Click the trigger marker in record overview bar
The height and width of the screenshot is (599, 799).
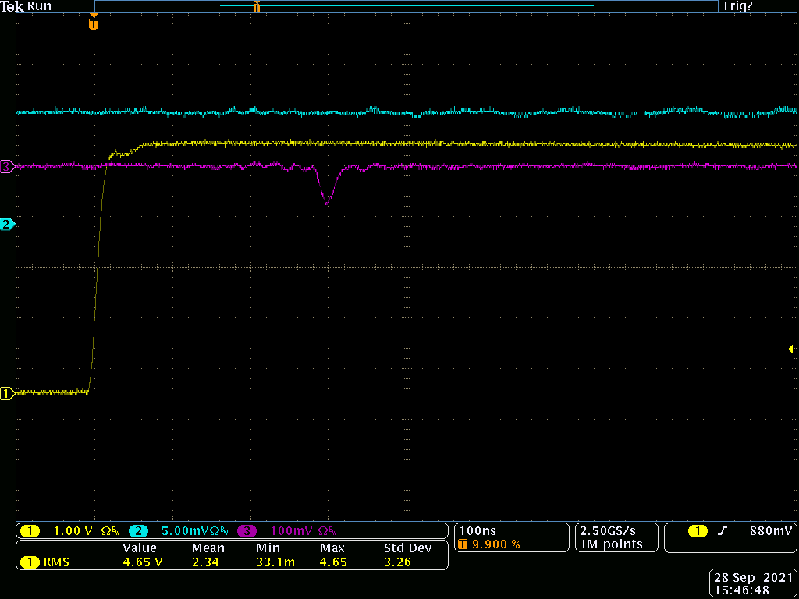[x=257, y=6]
